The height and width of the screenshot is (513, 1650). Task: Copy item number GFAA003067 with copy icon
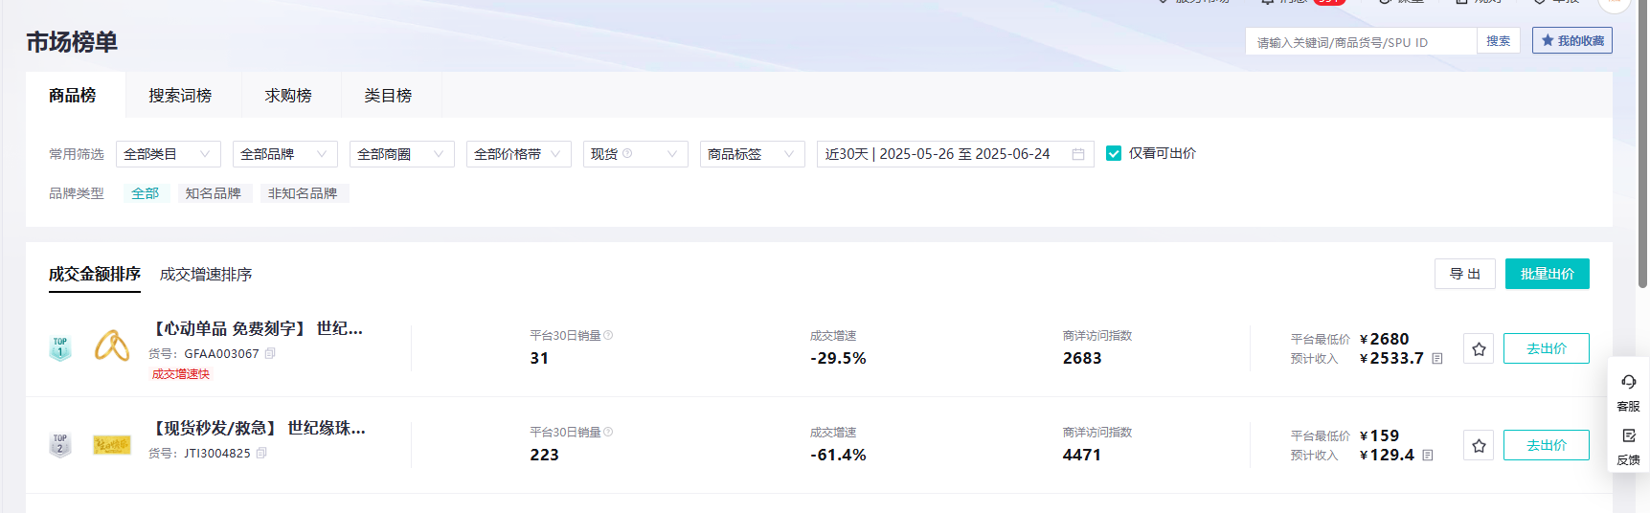click(270, 353)
